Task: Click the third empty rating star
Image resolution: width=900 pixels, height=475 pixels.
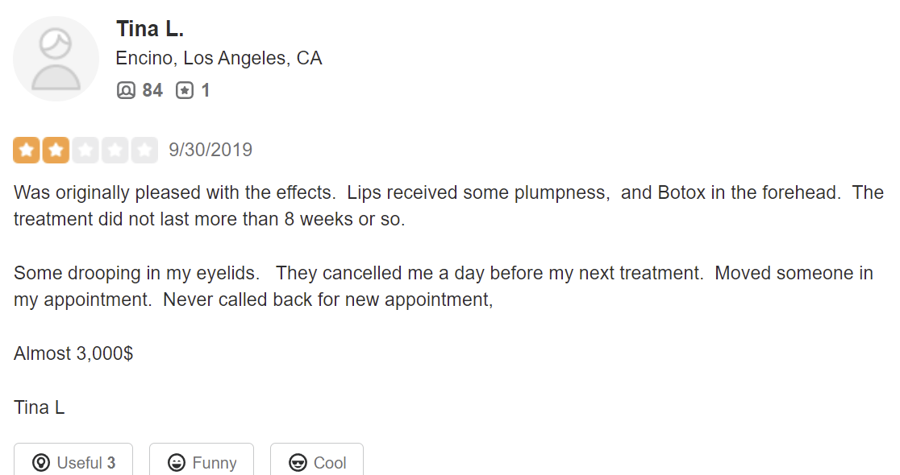Action: click(85, 151)
